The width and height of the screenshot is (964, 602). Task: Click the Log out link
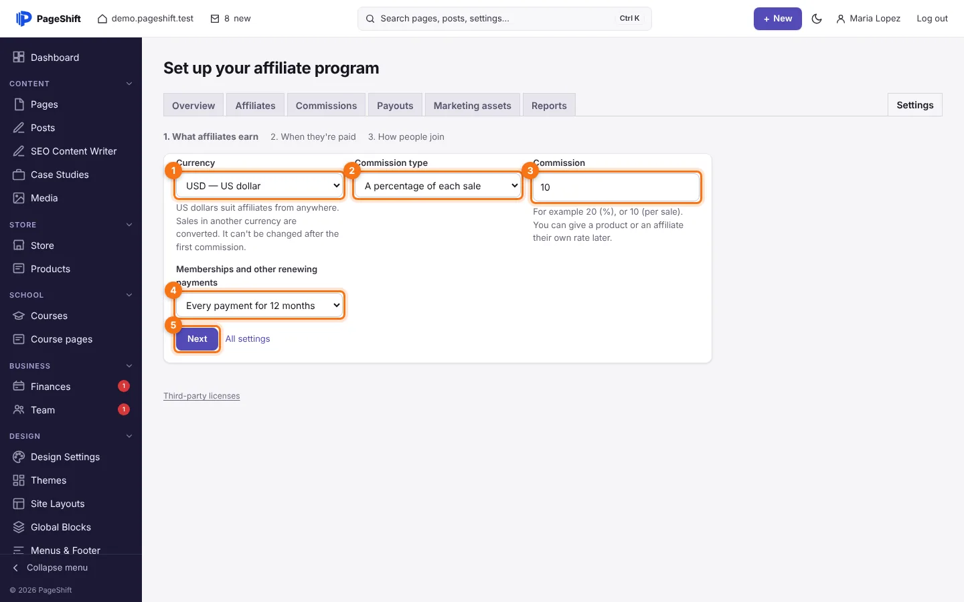[x=932, y=19]
